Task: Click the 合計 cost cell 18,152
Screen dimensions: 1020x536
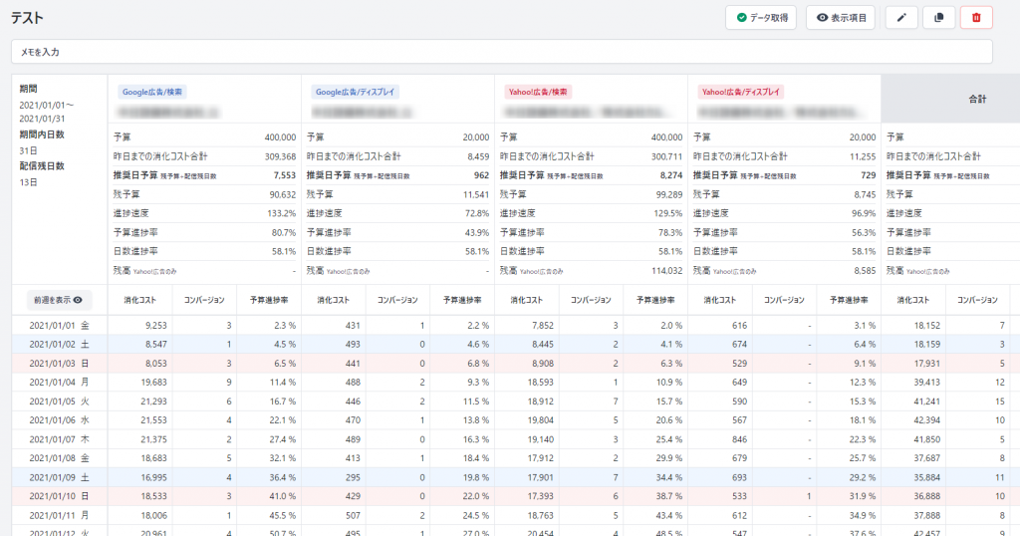Action: click(x=926, y=325)
